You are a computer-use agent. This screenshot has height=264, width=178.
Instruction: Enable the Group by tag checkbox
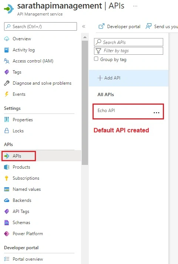pyautogui.click(x=96, y=59)
